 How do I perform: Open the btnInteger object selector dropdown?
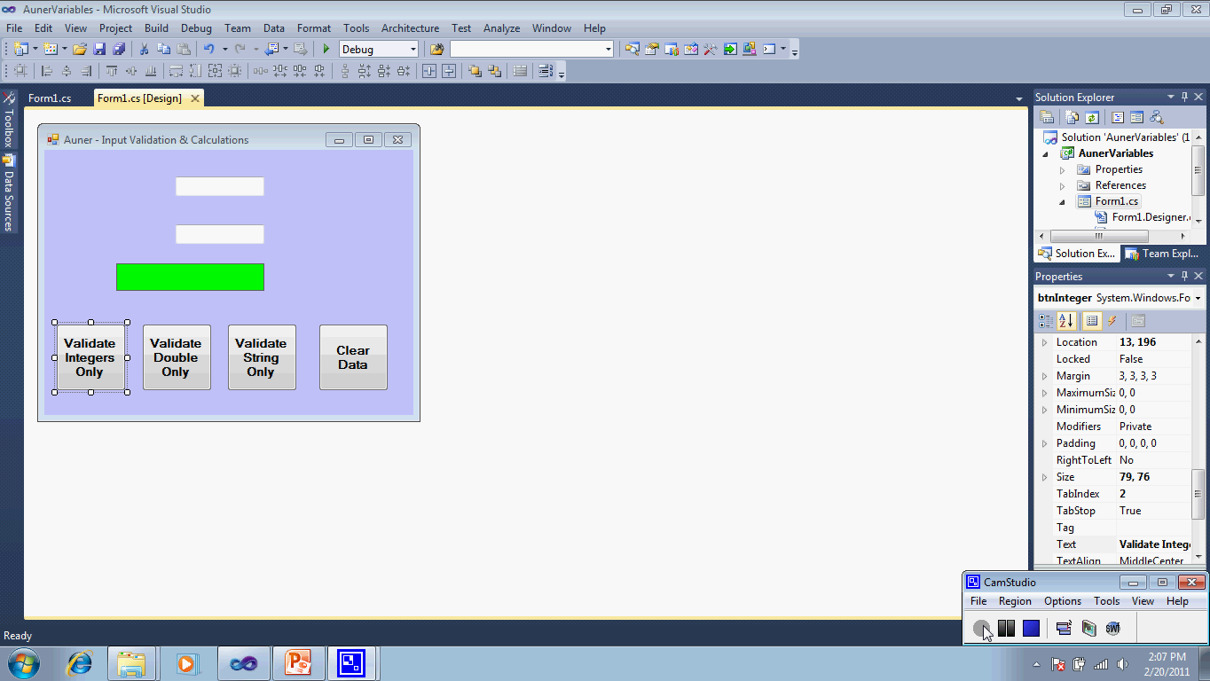point(1198,299)
